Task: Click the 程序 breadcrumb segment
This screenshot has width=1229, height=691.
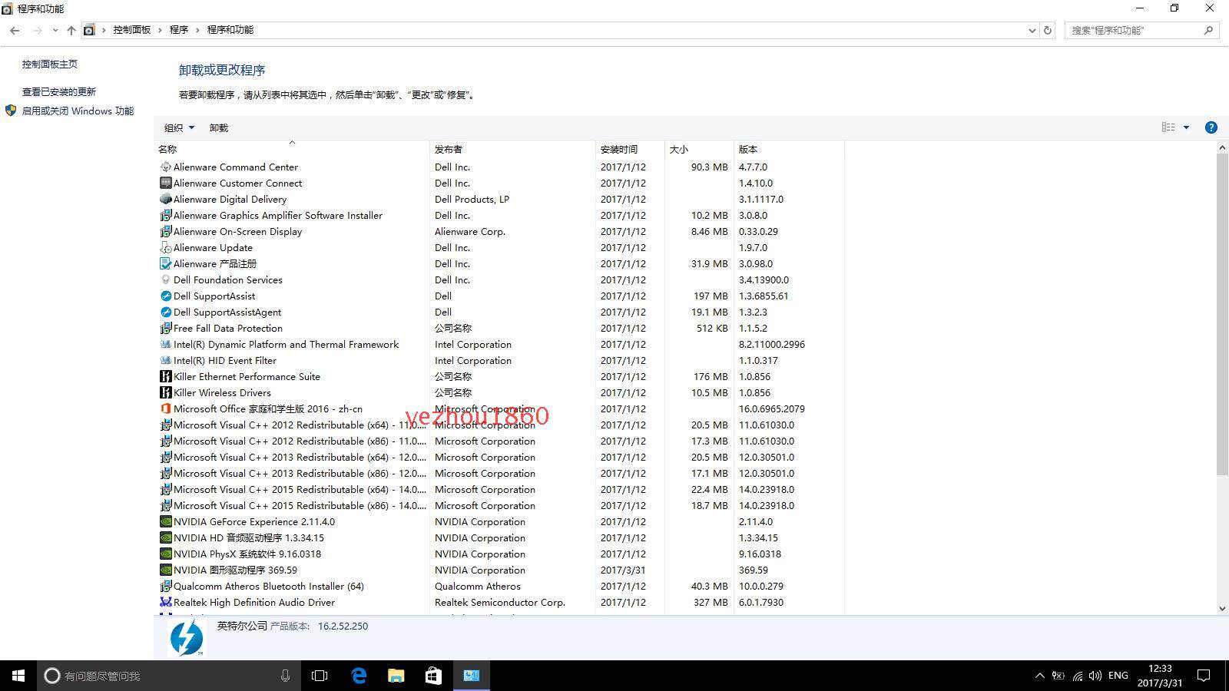Action: [x=179, y=30]
